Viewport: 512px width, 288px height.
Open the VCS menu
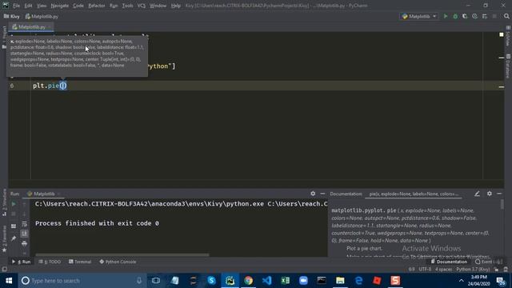point(142,6)
